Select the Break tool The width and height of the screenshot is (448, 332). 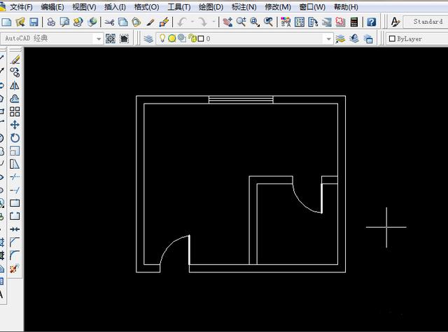point(15,216)
